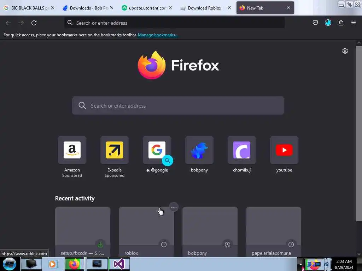Open the roblox card options (three dots)
Image resolution: width=362 pixels, height=271 pixels.
click(174, 207)
